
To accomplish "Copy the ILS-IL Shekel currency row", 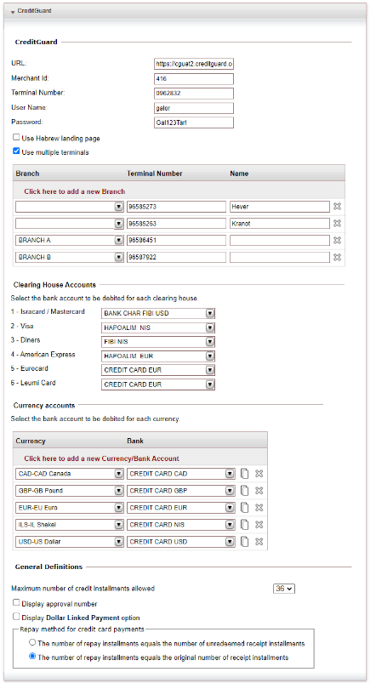I will coord(245,525).
